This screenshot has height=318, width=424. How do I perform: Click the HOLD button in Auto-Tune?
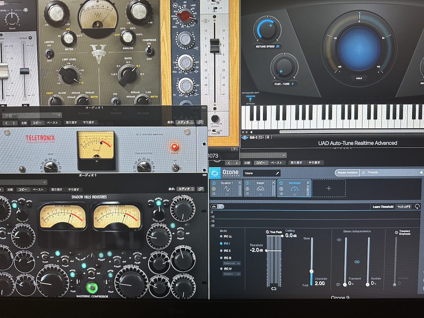point(359,78)
